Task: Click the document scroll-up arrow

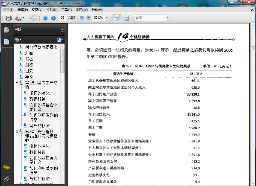Action: 253,26
